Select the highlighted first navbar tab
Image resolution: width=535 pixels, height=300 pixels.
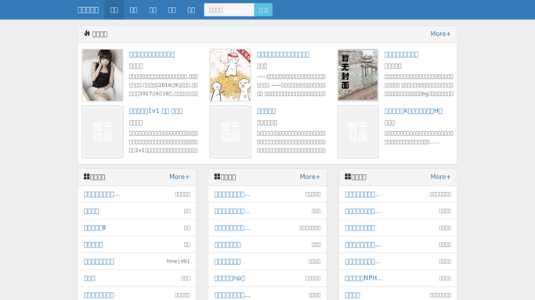114,10
